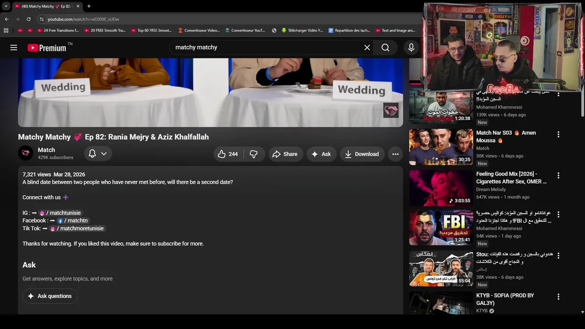Open bookmark Top 60 FREE Smoot...

pyautogui.click(x=151, y=31)
